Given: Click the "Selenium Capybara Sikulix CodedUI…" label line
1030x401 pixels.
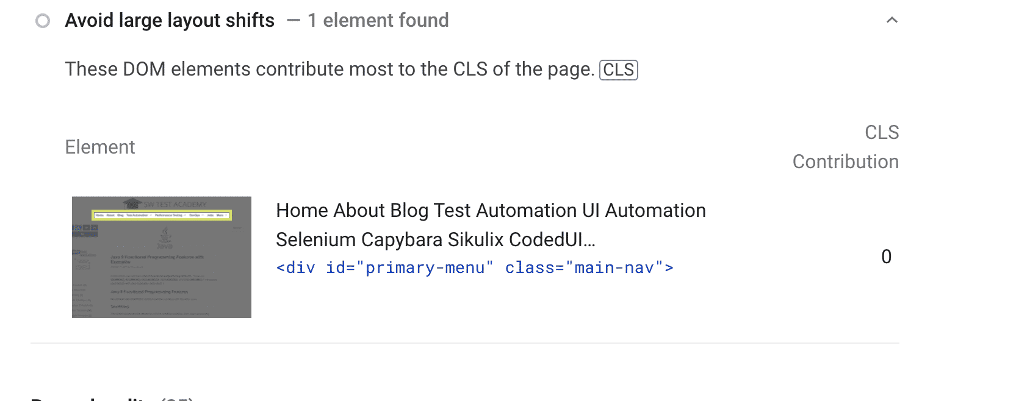Looking at the screenshot, I should 435,240.
